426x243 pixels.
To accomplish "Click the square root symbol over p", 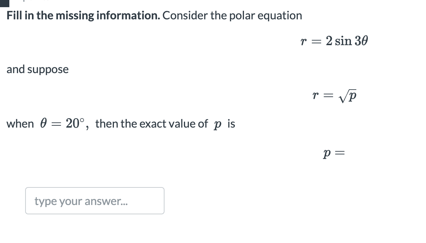I will click(347, 96).
